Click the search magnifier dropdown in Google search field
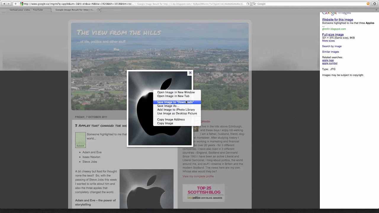379x213 pixels. pos(254,4)
